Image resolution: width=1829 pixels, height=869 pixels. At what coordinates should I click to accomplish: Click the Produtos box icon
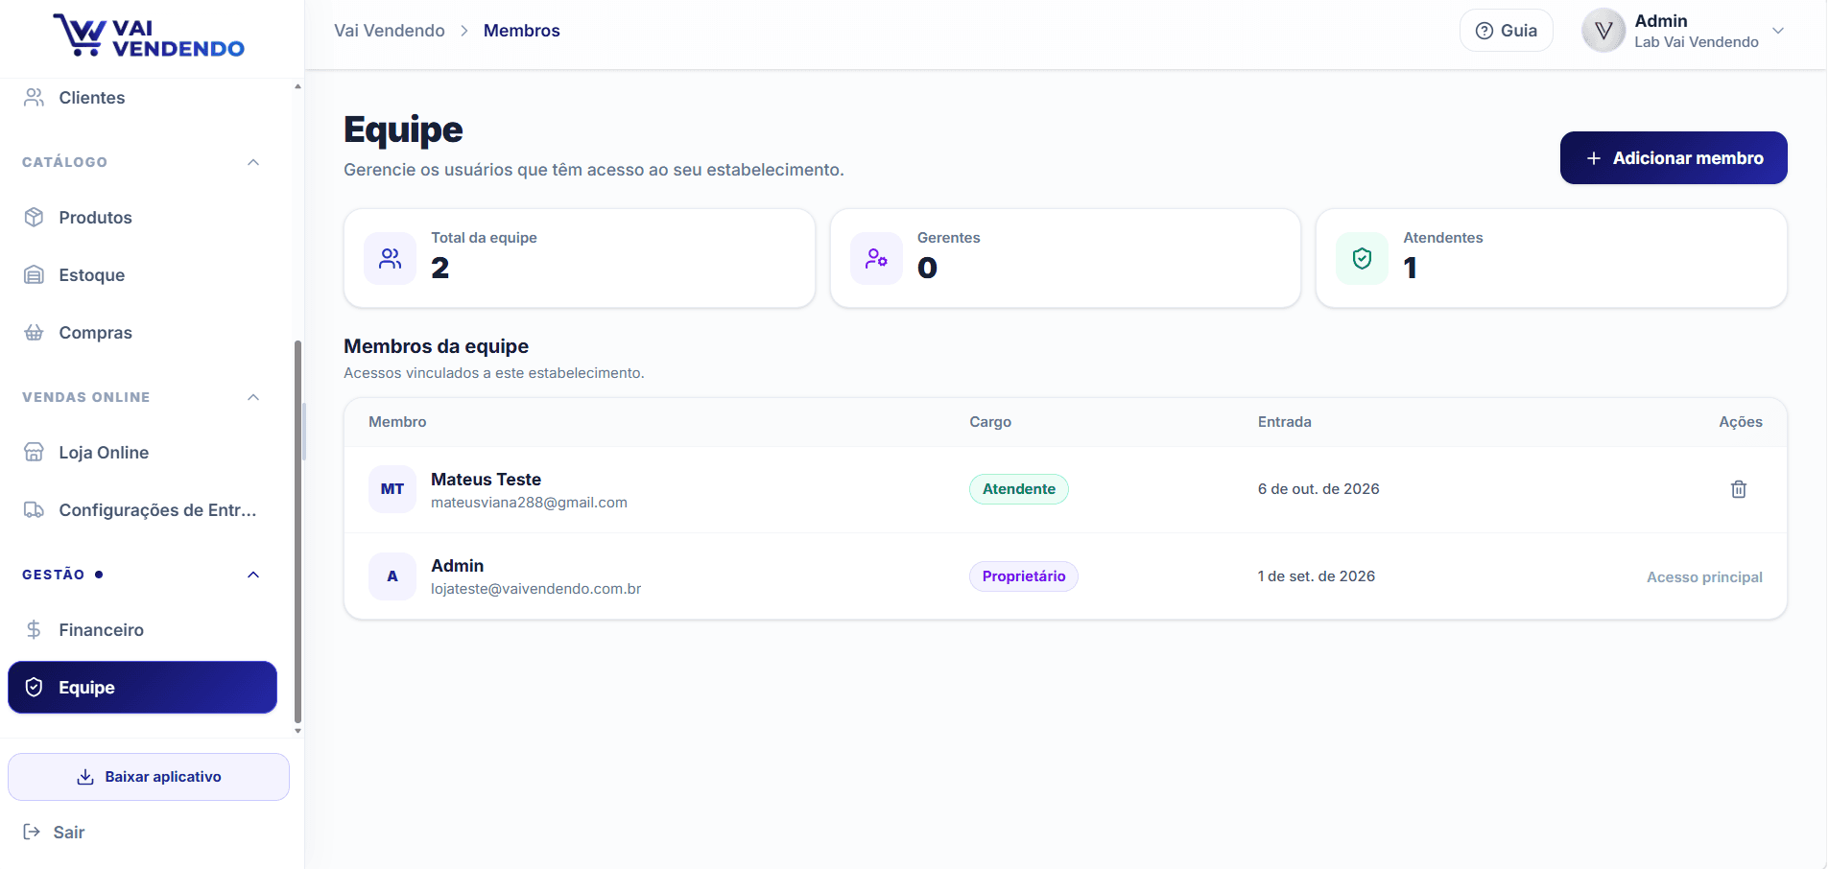[x=34, y=217]
